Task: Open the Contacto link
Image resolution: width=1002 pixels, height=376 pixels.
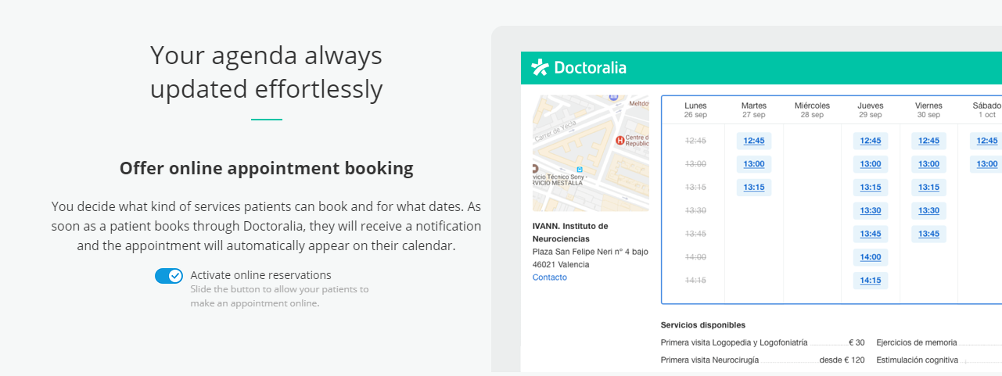Action: tap(550, 278)
